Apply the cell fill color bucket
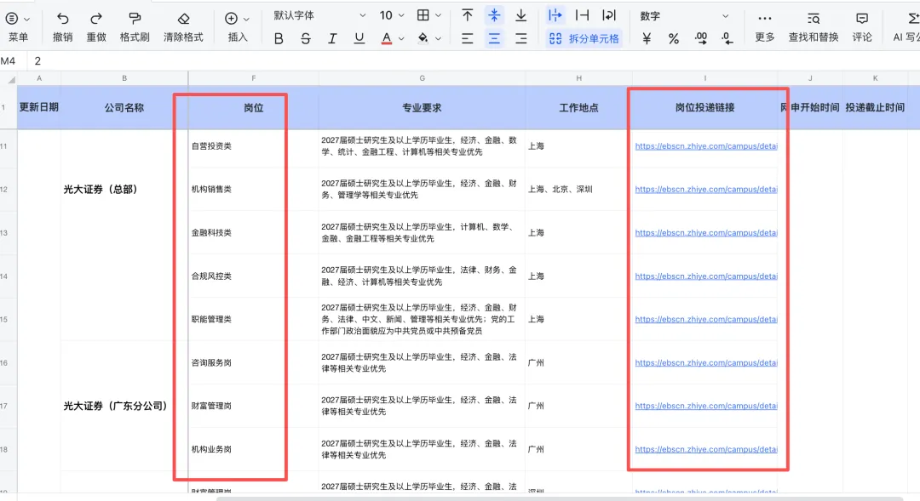This screenshot has height=501, width=920. coord(423,38)
